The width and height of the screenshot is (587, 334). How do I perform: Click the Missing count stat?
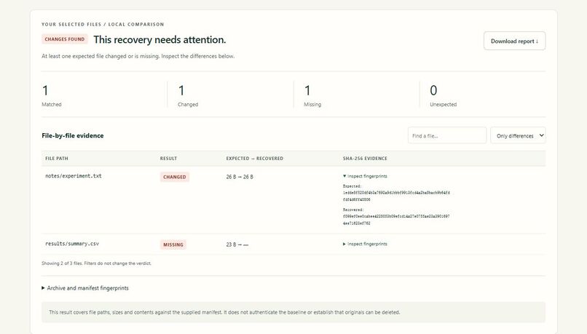pyautogui.click(x=312, y=95)
